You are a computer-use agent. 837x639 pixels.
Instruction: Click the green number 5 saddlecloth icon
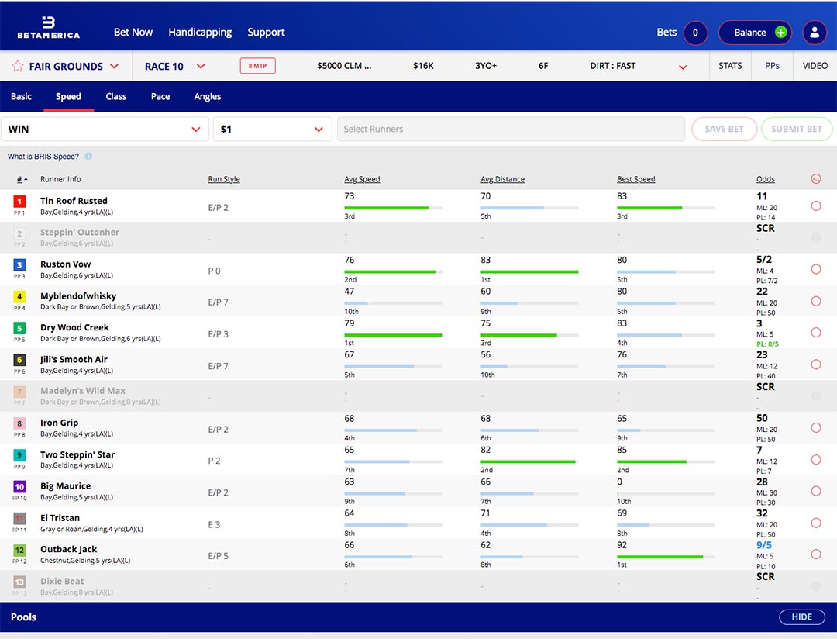pyautogui.click(x=20, y=328)
